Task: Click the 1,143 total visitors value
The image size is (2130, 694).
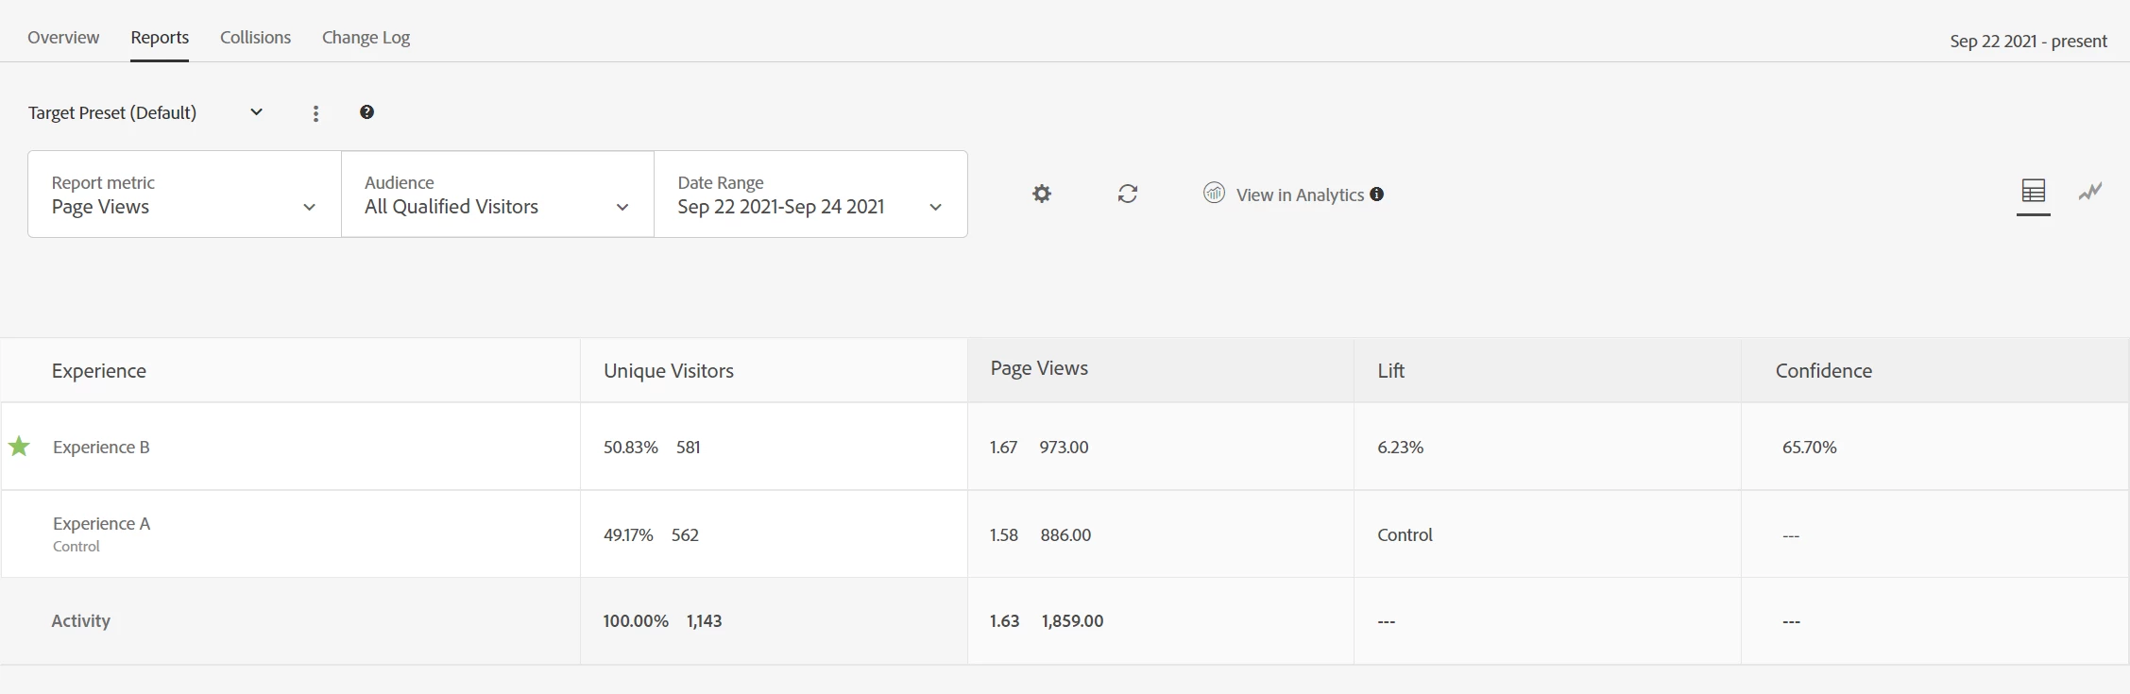Action: [x=705, y=620]
